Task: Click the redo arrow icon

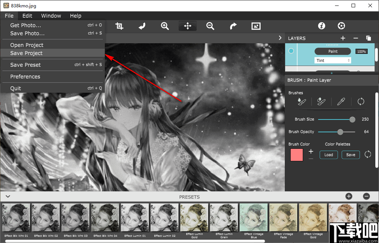Action: [x=233, y=26]
